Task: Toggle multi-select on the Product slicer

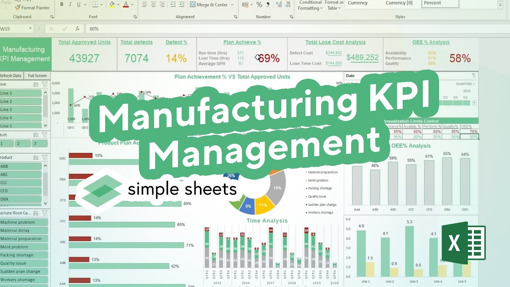Action: click(x=36, y=157)
